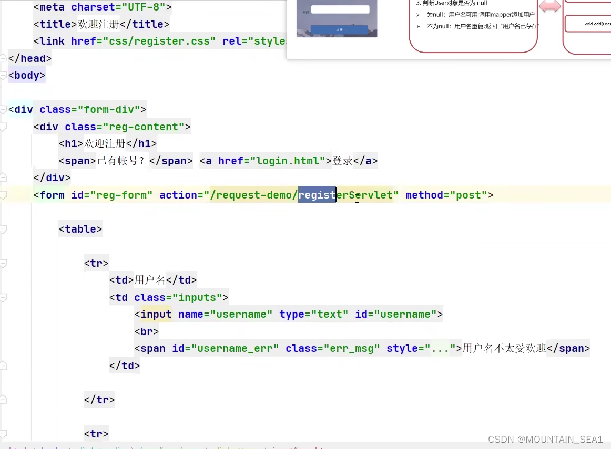Collapse the head element using its fold arrow

tap(4, 58)
